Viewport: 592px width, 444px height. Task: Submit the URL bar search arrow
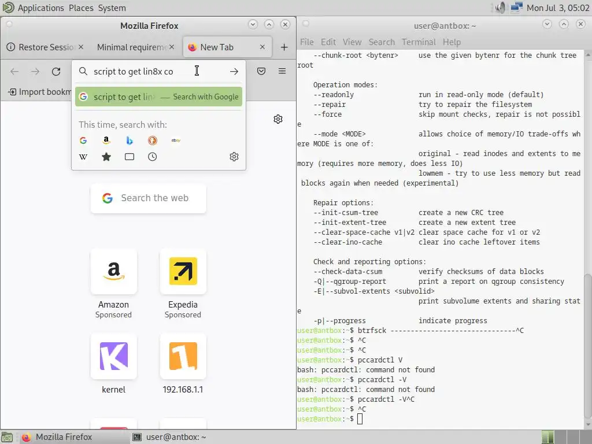pos(234,71)
